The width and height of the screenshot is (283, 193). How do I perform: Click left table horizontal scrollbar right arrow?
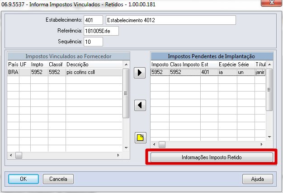[118, 155]
